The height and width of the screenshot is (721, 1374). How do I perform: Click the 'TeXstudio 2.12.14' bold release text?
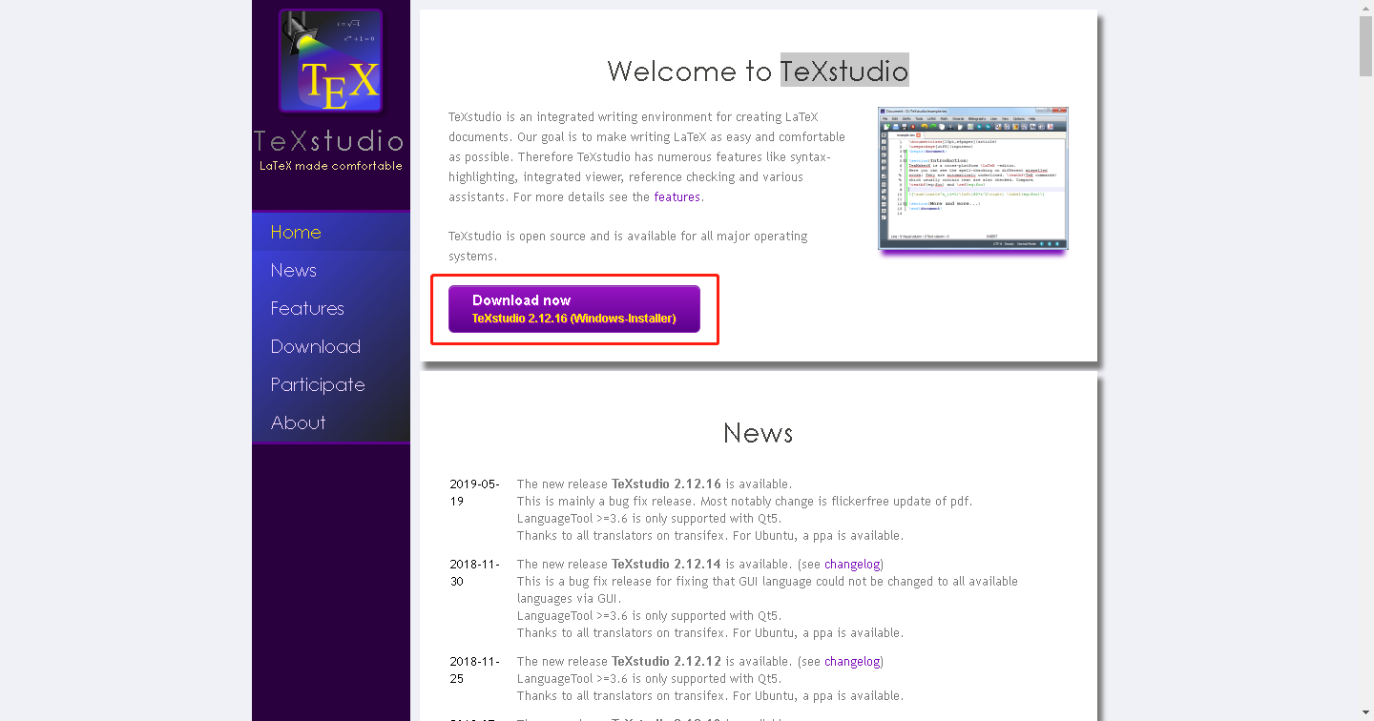[666, 565]
